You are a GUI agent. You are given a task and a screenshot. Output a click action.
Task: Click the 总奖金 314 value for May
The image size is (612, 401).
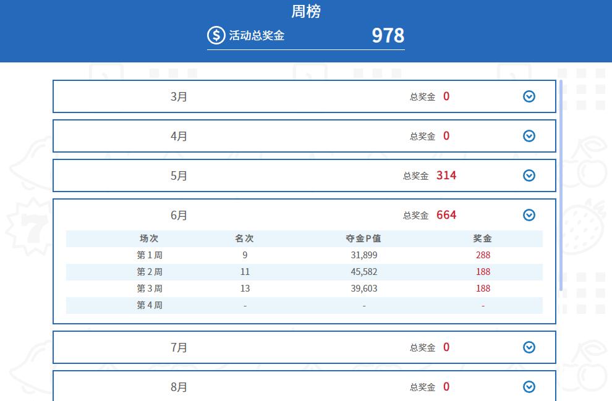(x=446, y=175)
